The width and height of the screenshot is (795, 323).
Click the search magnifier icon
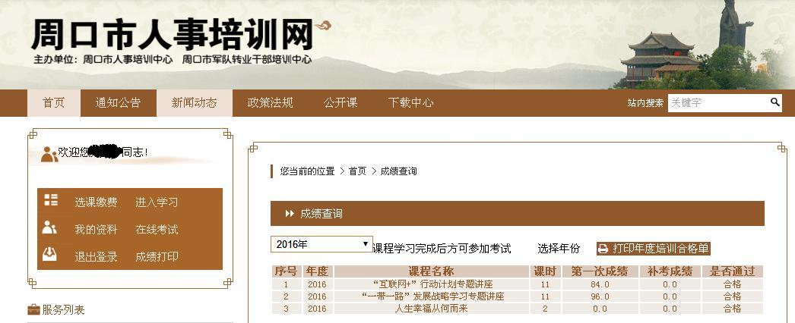[x=774, y=102]
